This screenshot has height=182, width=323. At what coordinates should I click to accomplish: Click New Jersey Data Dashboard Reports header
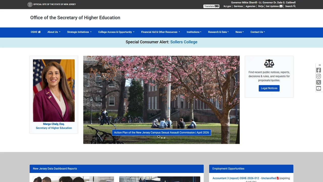pyautogui.click(x=117, y=169)
